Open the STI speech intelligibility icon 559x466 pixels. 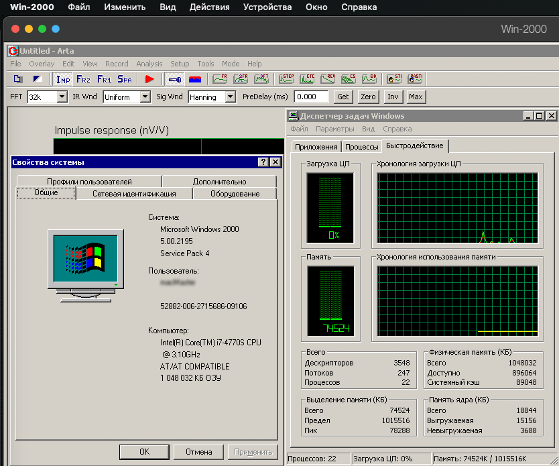(394, 79)
